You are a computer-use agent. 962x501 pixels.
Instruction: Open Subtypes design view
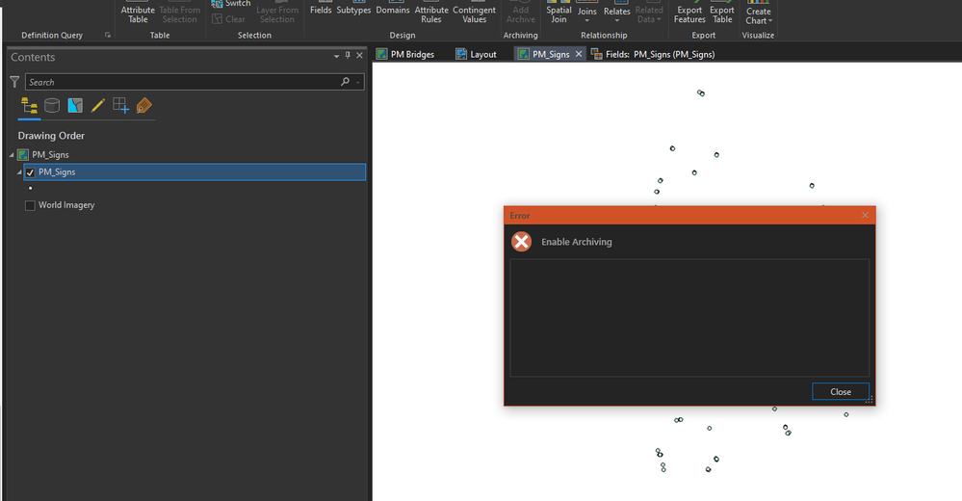353,9
